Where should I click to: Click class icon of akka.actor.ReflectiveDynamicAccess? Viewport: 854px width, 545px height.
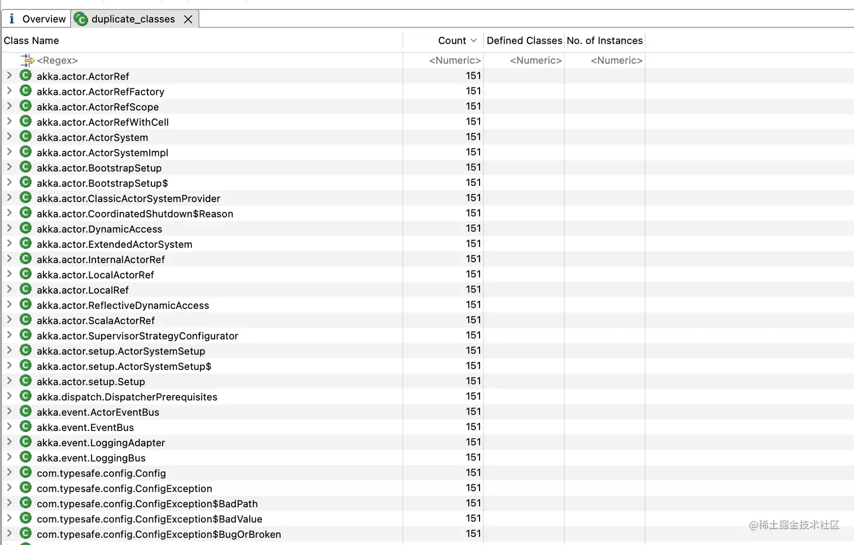(x=25, y=304)
